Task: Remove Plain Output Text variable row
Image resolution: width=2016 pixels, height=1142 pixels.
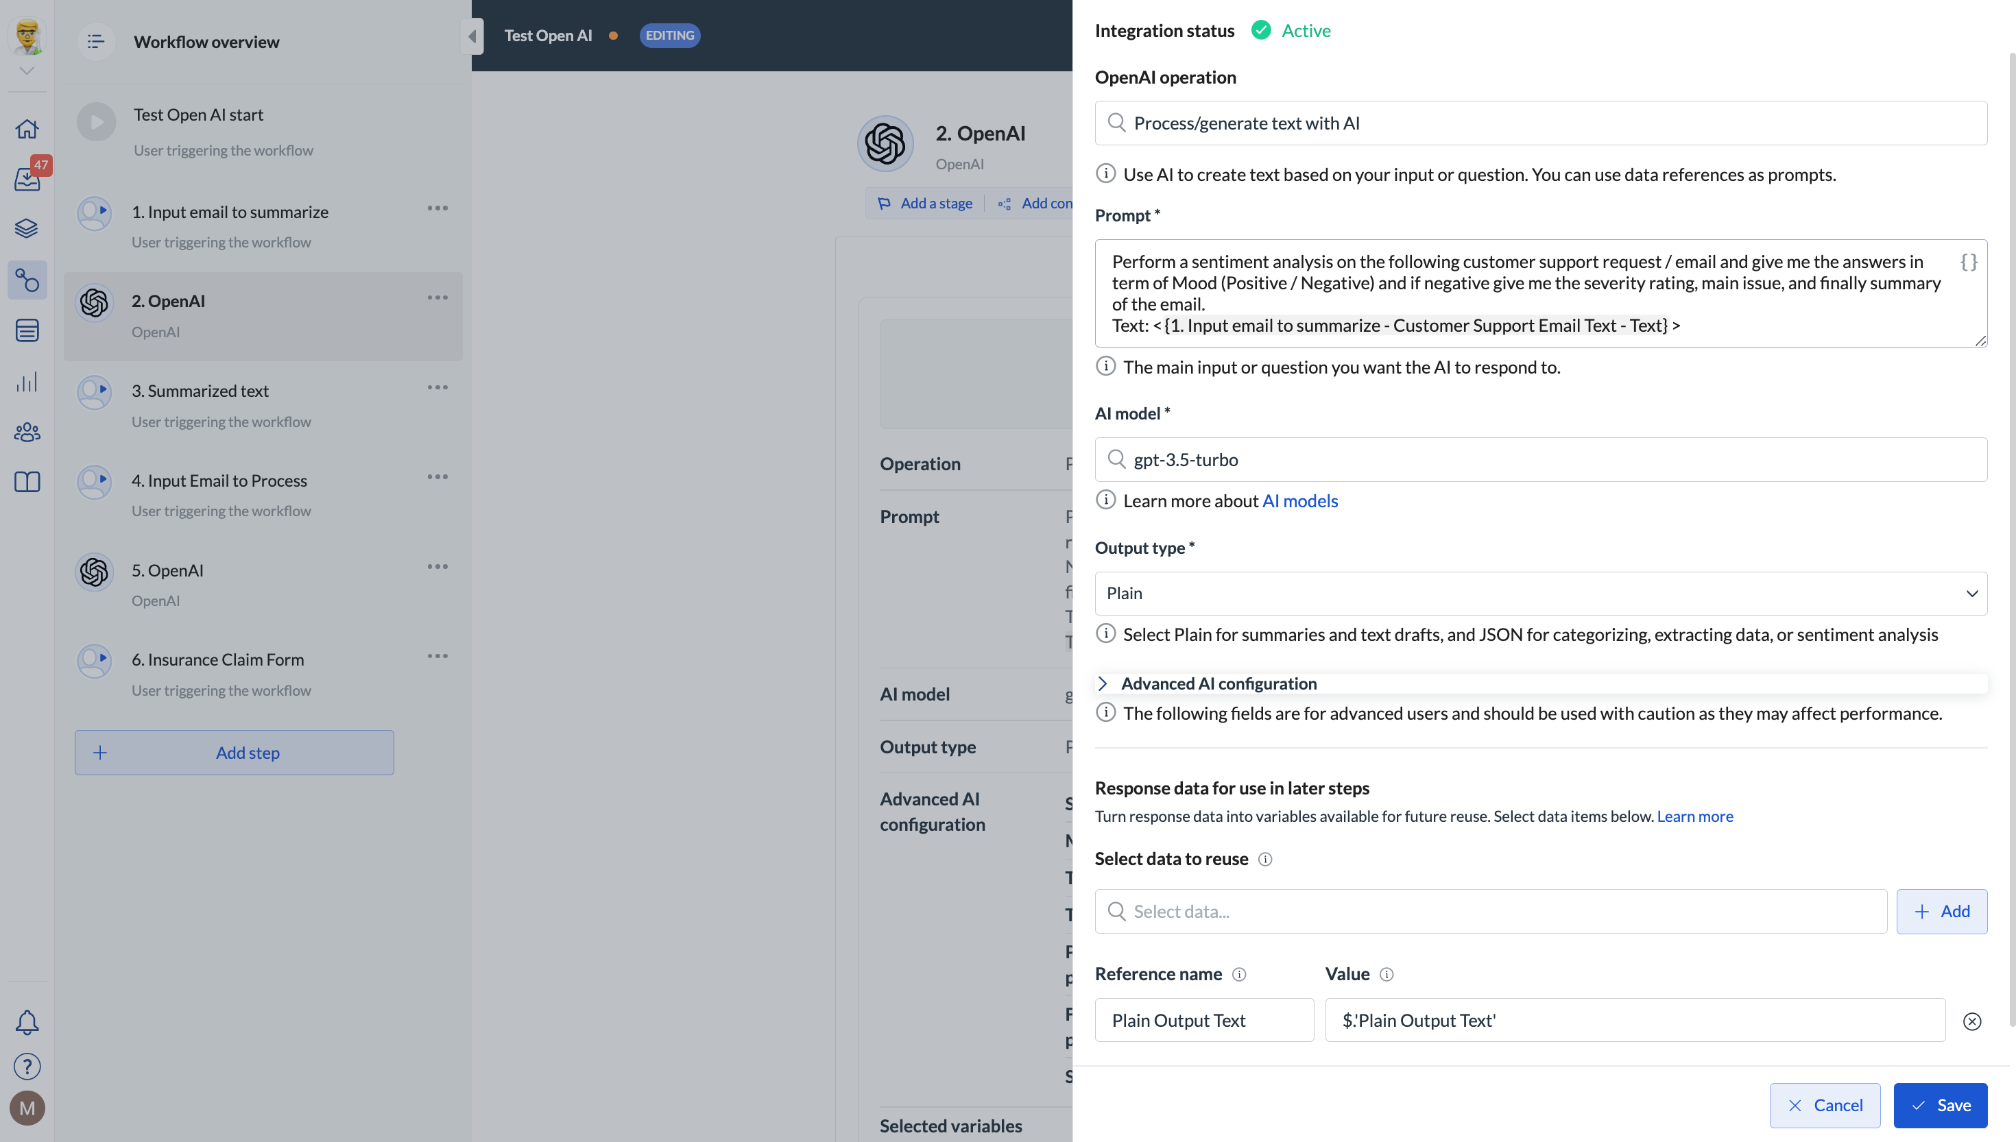Action: (x=1971, y=1021)
